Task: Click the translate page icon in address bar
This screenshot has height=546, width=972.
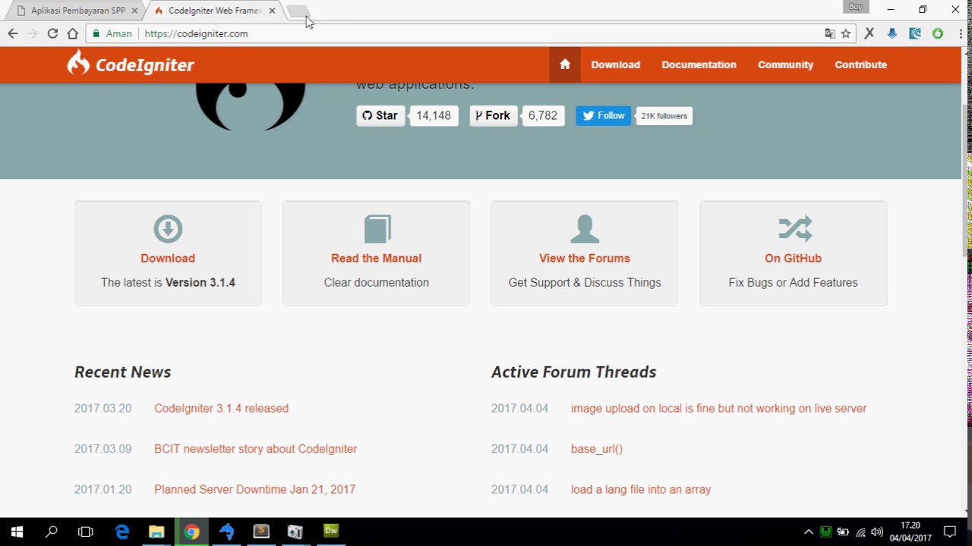Action: [830, 33]
